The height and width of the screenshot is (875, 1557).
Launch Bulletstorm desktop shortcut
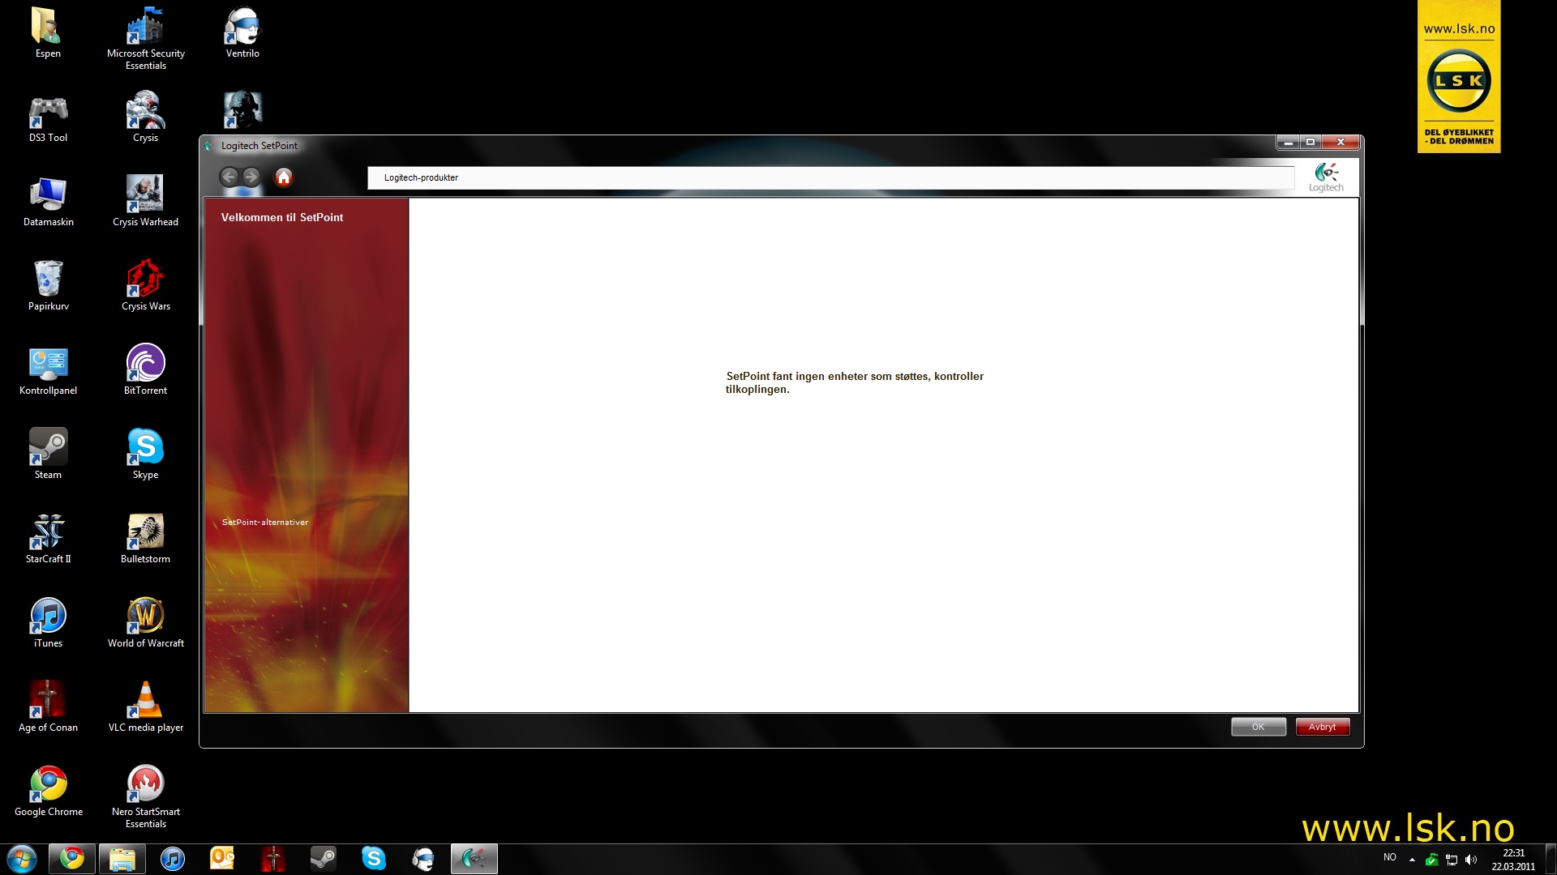click(146, 539)
